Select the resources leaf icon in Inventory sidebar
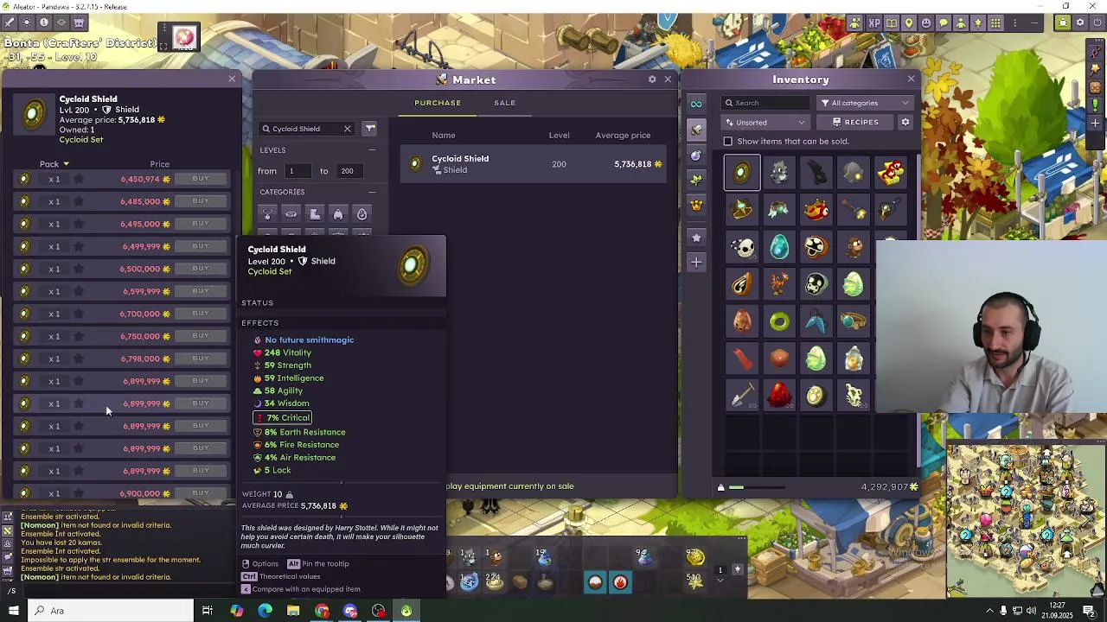Screen dimensions: 1107x622 (x=696, y=180)
